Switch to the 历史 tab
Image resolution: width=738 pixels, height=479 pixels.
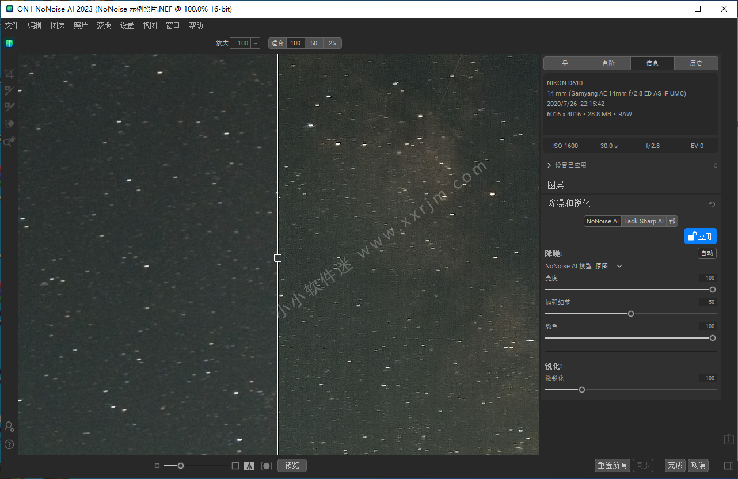(x=696, y=63)
